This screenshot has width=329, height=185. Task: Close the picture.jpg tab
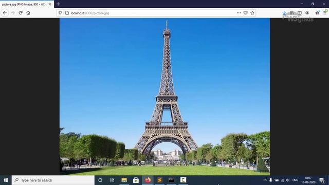[x=50, y=4]
